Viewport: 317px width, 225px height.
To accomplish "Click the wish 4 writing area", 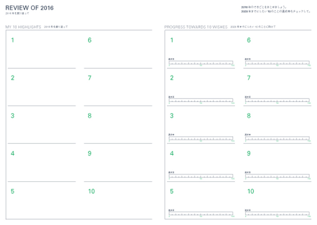I will pos(201,160).
